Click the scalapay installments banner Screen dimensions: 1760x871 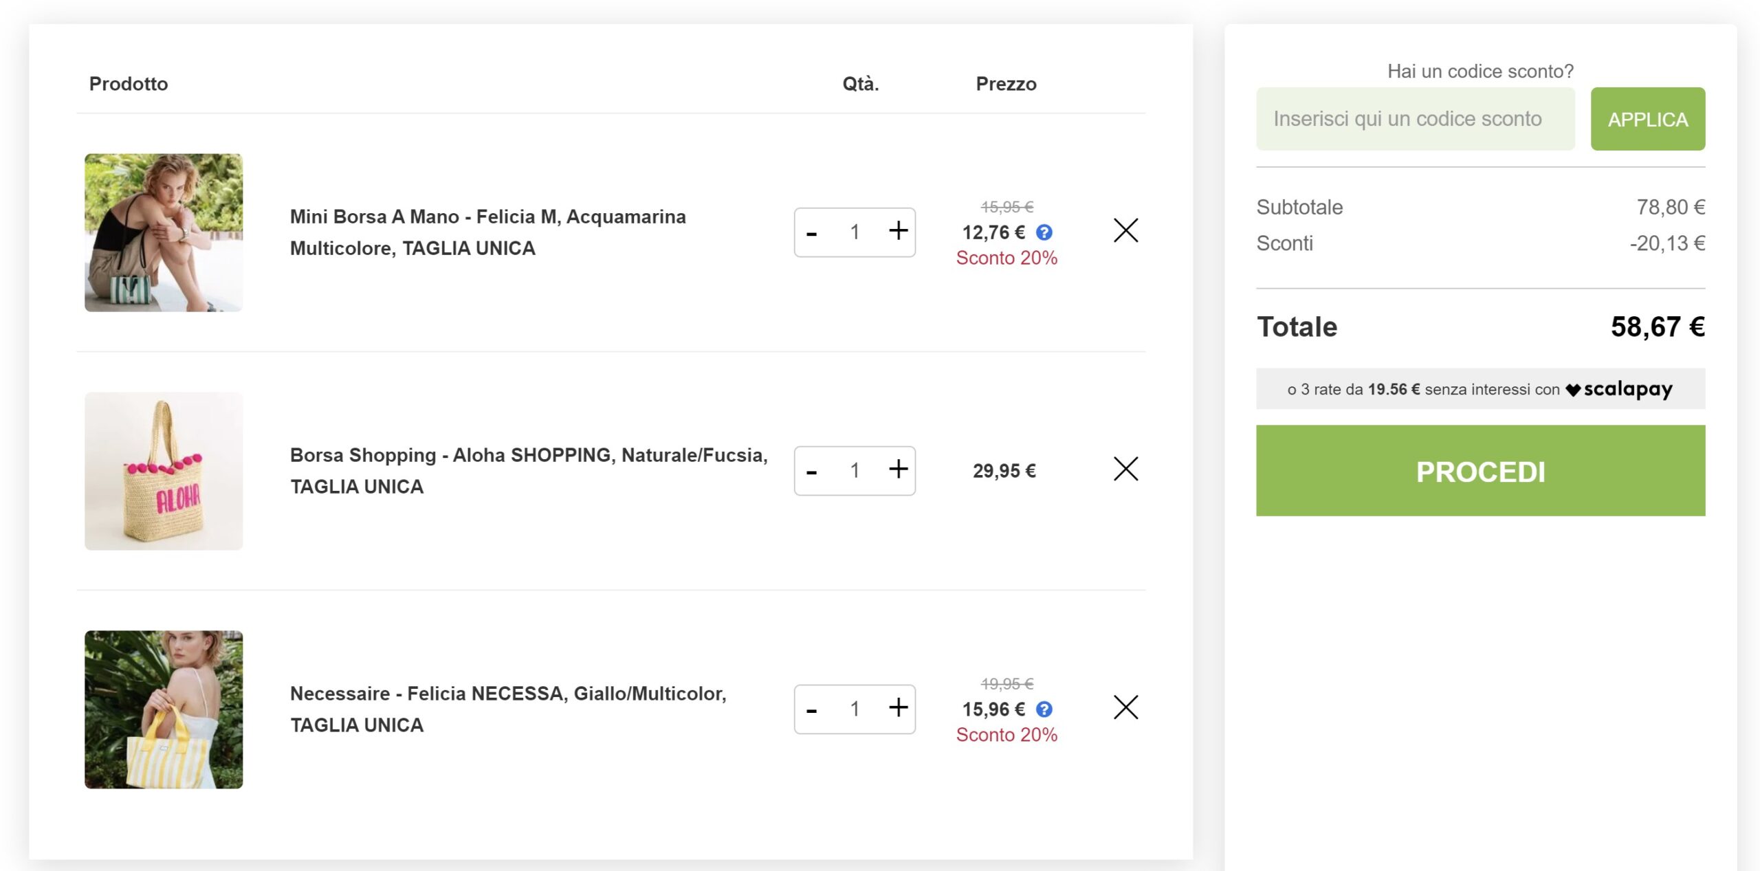pyautogui.click(x=1479, y=389)
